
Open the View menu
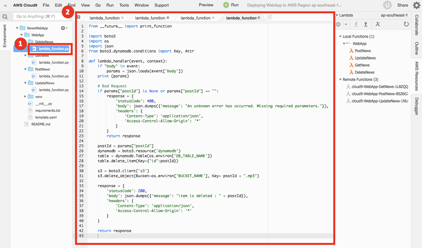(85, 5)
